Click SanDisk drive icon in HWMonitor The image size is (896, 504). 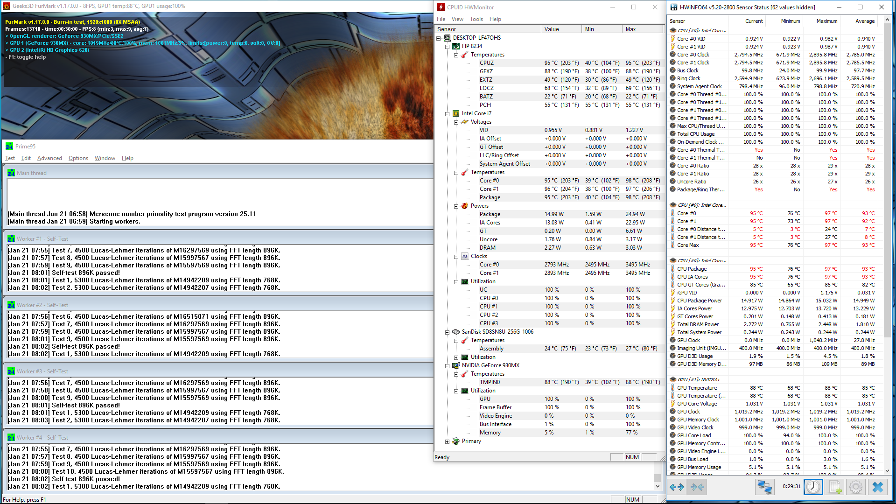click(x=456, y=332)
